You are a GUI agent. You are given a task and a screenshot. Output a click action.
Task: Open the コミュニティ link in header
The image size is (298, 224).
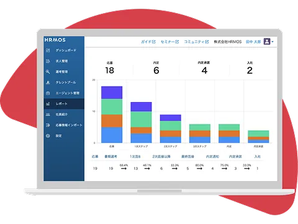(194, 42)
